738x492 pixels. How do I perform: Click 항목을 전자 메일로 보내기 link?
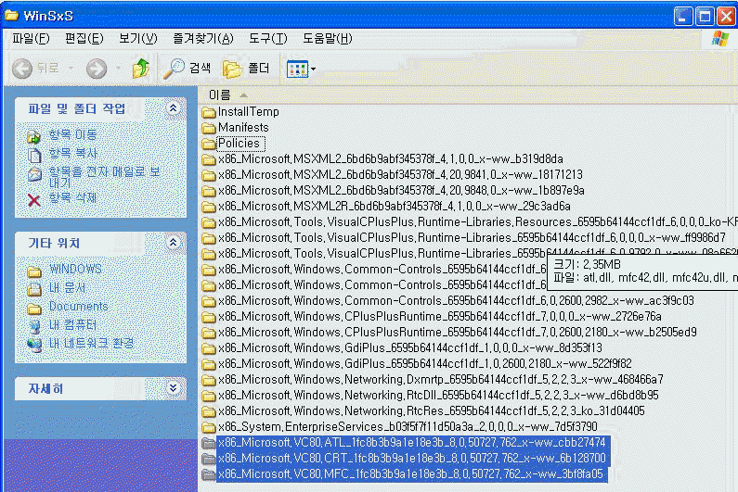(105, 177)
